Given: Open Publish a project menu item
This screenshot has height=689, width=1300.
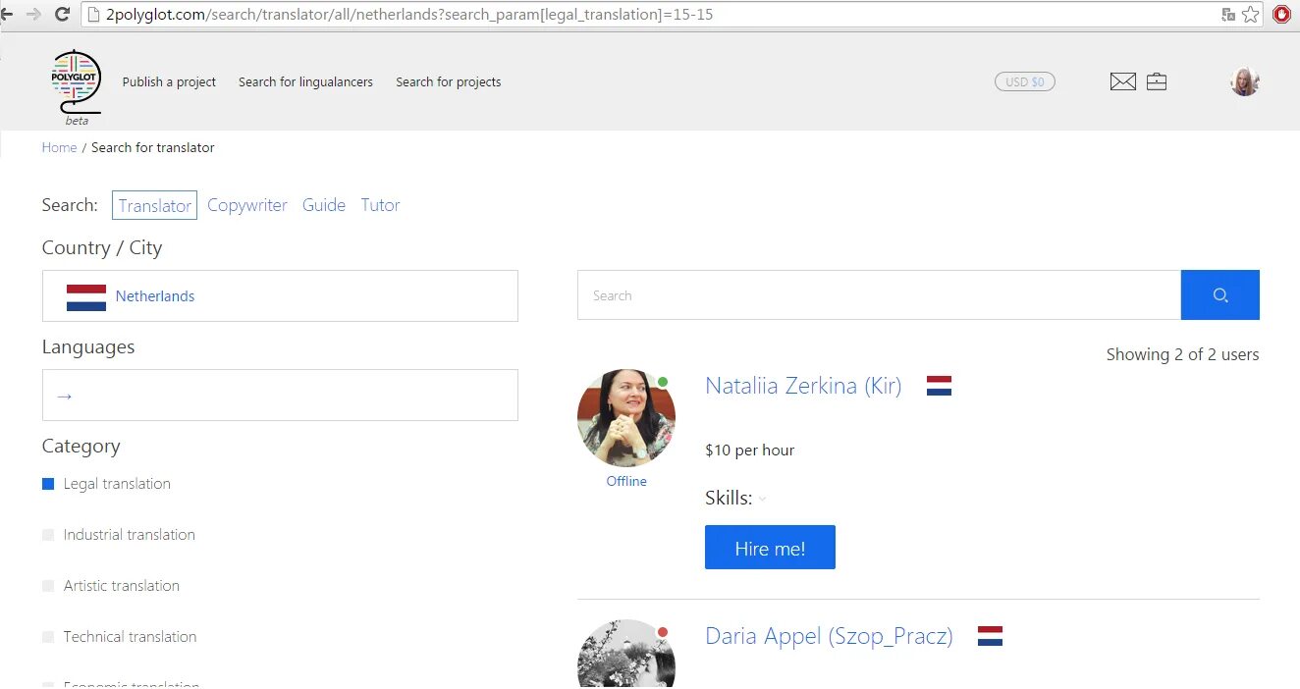Looking at the screenshot, I should [x=169, y=82].
